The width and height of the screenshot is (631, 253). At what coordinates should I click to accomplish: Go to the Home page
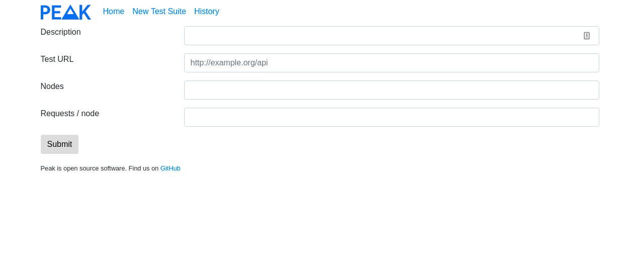coord(113,12)
